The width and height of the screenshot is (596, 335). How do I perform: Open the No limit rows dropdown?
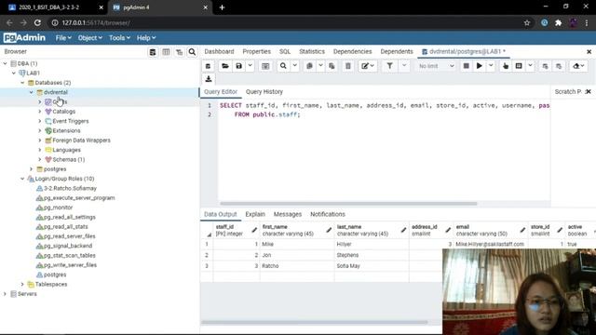pyautogui.click(x=436, y=66)
